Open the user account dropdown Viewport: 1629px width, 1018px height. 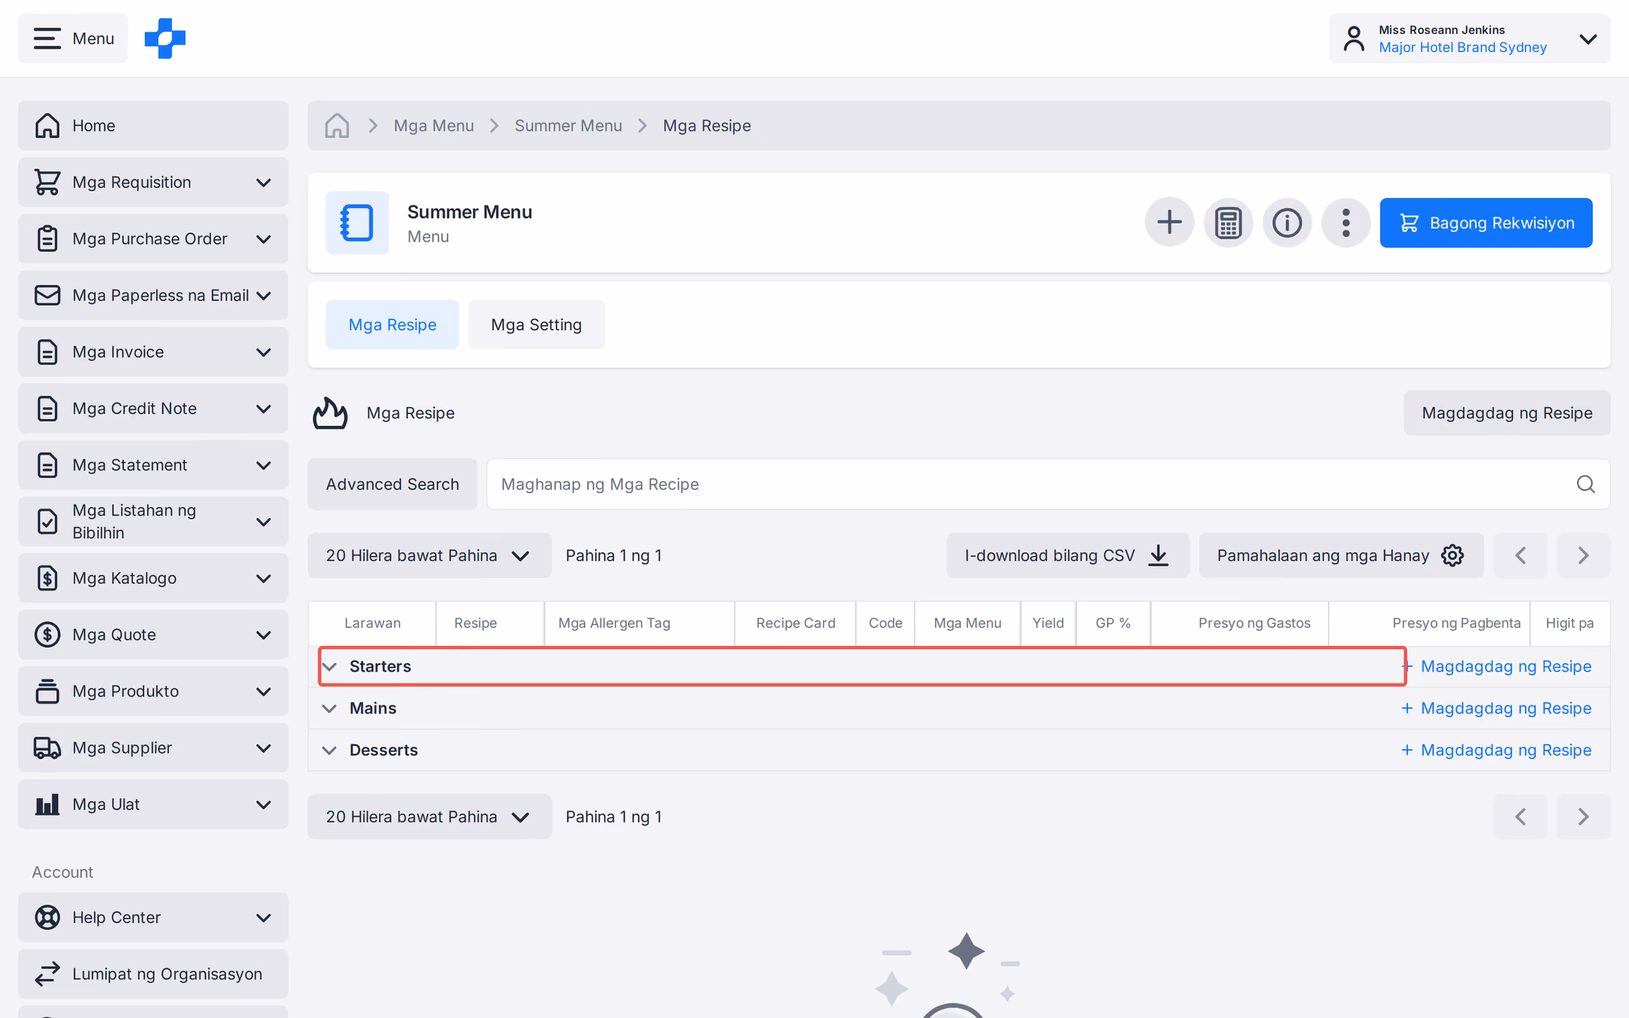[1469, 38]
